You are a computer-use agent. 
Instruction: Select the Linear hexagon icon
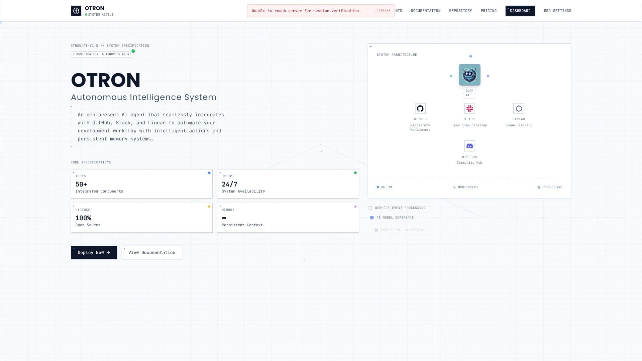[519, 109]
